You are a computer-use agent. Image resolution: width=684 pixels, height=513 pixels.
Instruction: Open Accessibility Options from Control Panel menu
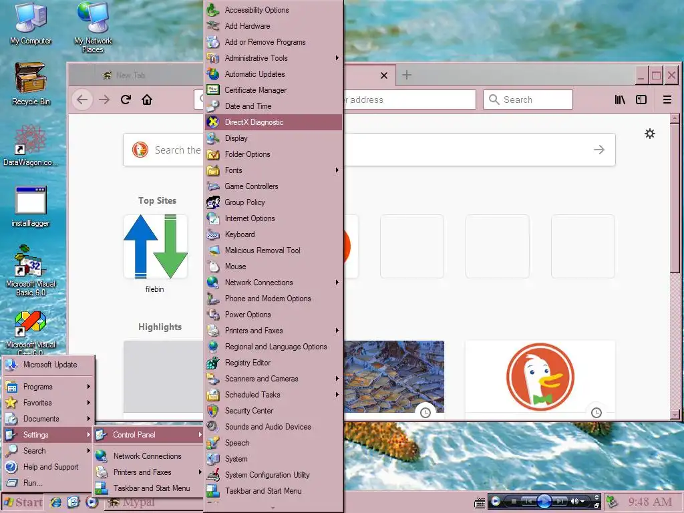273,10
